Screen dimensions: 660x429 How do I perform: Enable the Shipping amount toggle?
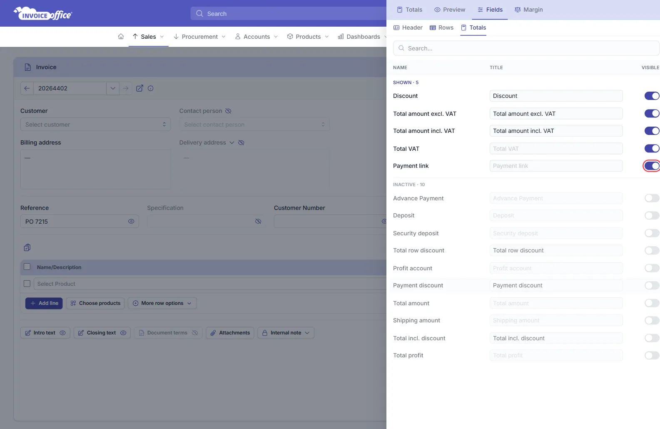652,320
